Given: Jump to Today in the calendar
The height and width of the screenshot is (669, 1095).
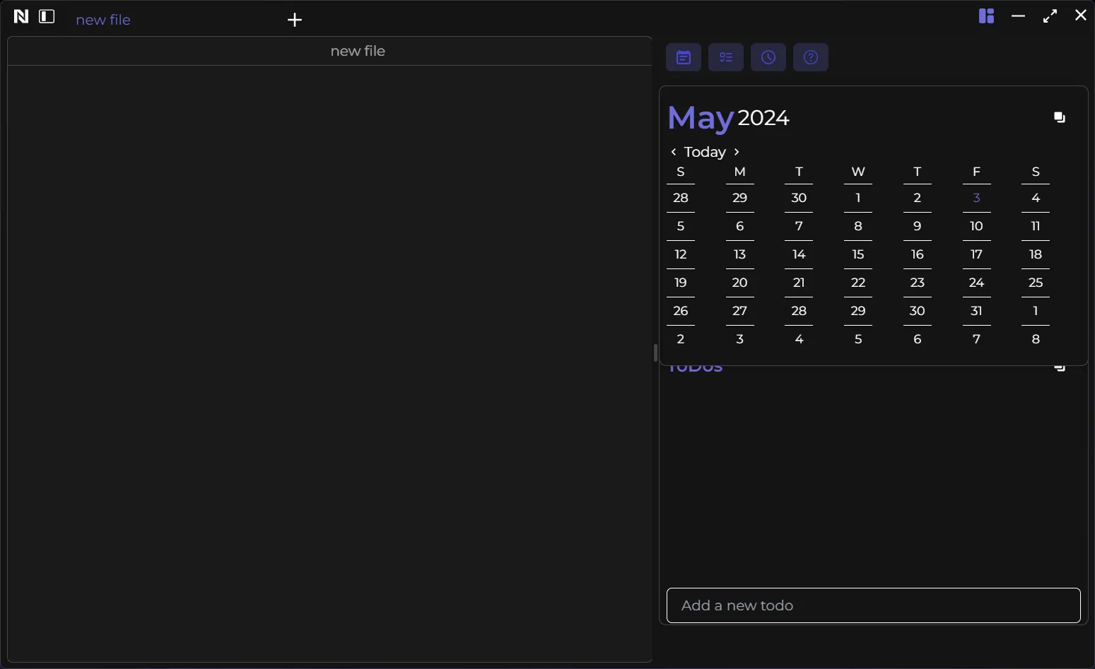Looking at the screenshot, I should pyautogui.click(x=705, y=152).
